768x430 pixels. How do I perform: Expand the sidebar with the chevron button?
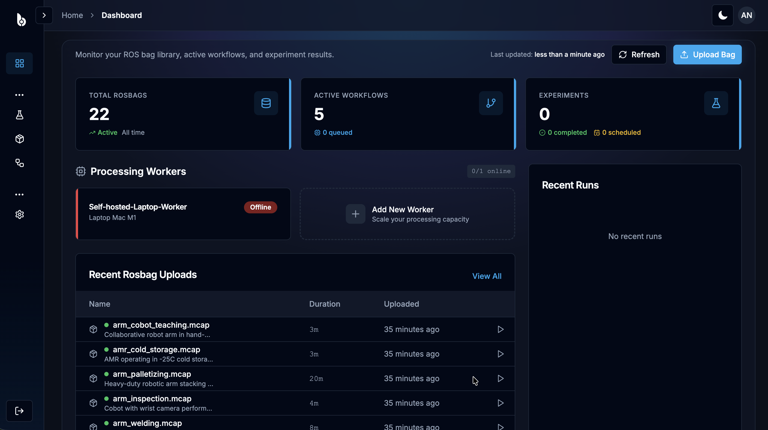click(44, 15)
